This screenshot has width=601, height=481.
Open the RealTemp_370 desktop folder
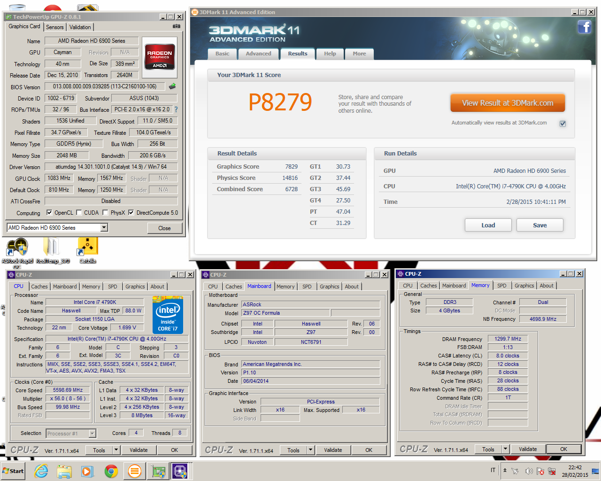pyautogui.click(x=53, y=251)
